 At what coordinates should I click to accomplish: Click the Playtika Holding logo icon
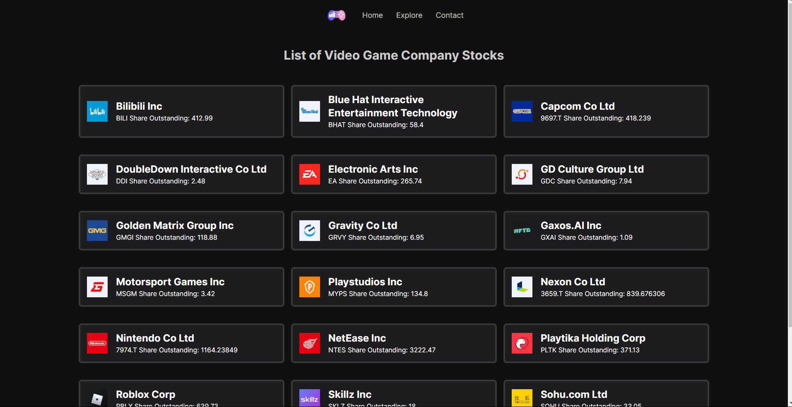coord(522,343)
